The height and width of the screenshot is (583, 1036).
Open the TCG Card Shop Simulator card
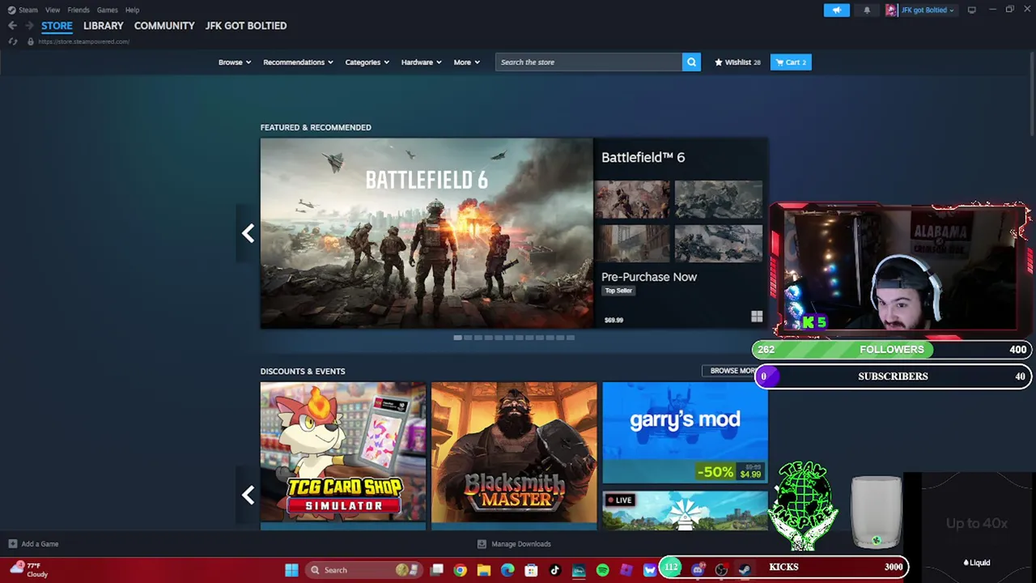coord(343,456)
